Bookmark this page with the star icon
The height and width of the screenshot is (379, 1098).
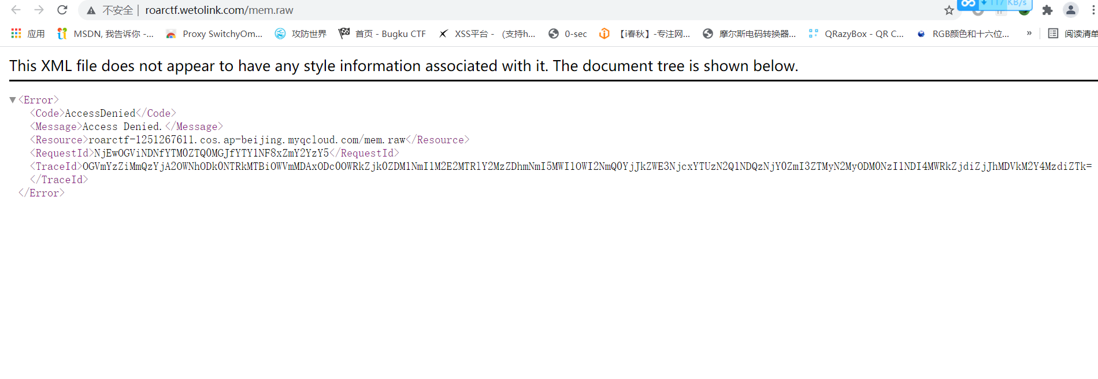pyautogui.click(x=949, y=10)
